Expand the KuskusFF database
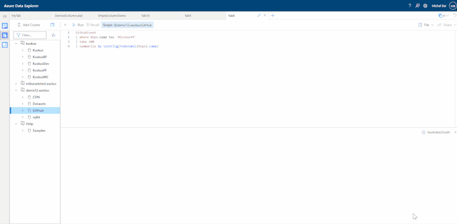Screen dimensions: 457x224 pyautogui.click(x=23, y=70)
